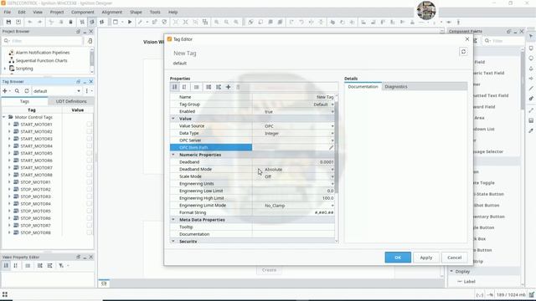Image resolution: width=536 pixels, height=301 pixels.
Task: Refresh the Tag Browser with the refresh icon
Action: [x=27, y=91]
